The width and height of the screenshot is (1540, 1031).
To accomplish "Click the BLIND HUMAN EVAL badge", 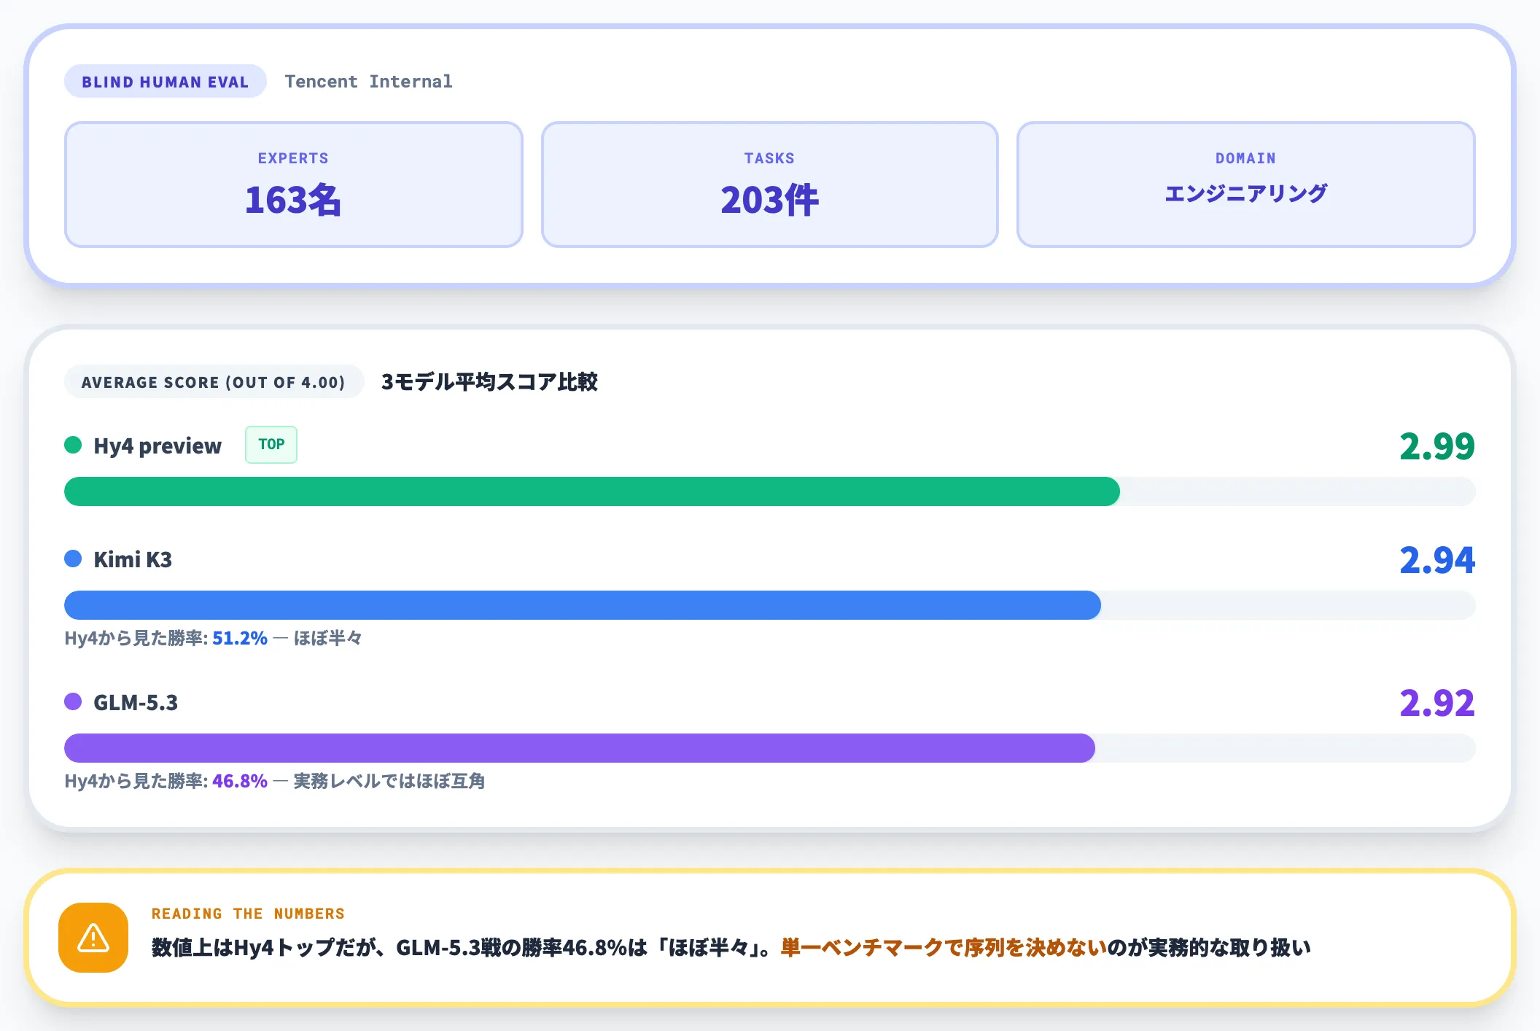I will (x=166, y=82).
